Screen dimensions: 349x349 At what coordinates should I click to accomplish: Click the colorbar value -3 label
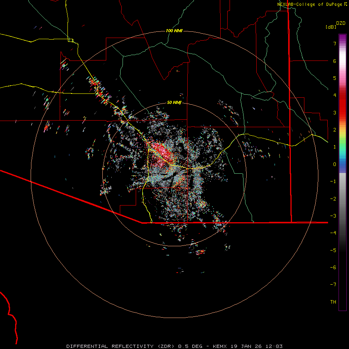tap(333, 216)
